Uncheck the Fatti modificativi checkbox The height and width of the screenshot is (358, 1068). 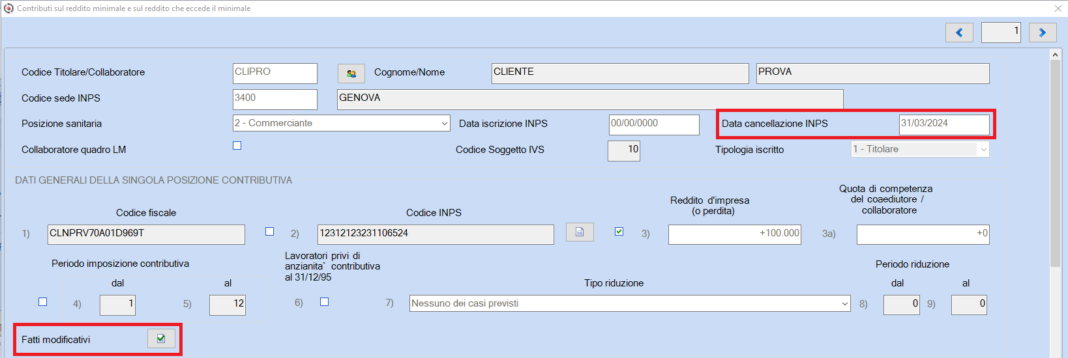coord(161,338)
